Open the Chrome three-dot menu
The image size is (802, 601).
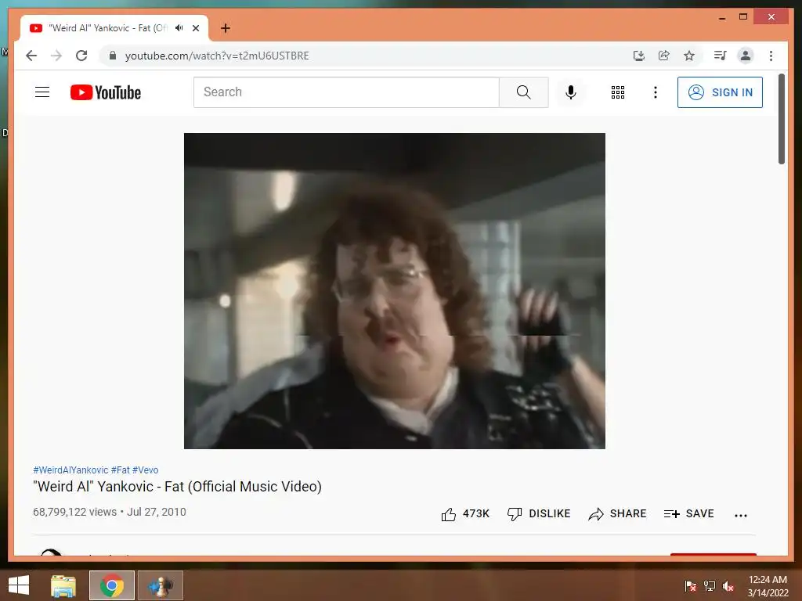click(771, 56)
